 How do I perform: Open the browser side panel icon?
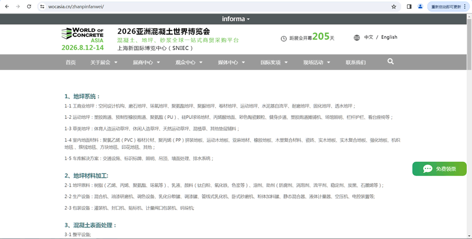(x=409, y=6)
